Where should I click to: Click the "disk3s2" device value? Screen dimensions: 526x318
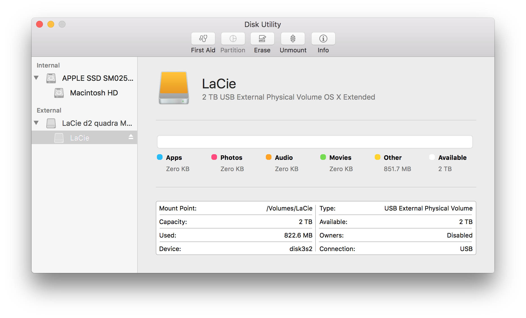point(301,249)
